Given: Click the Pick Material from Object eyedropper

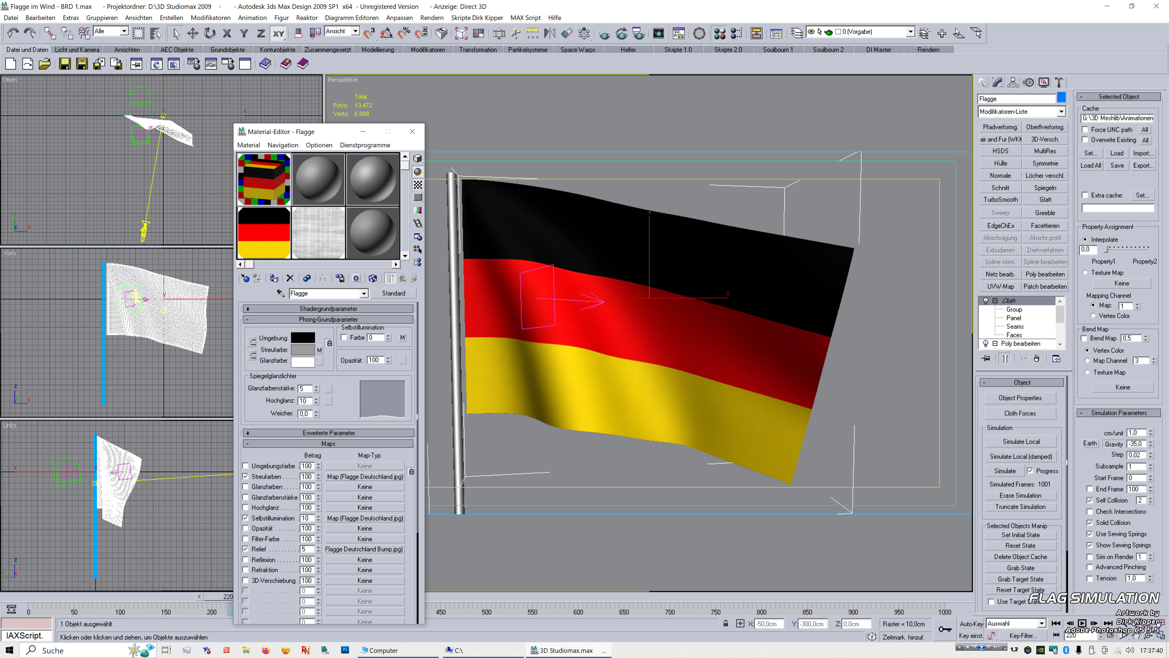Looking at the screenshot, I should tap(280, 293).
